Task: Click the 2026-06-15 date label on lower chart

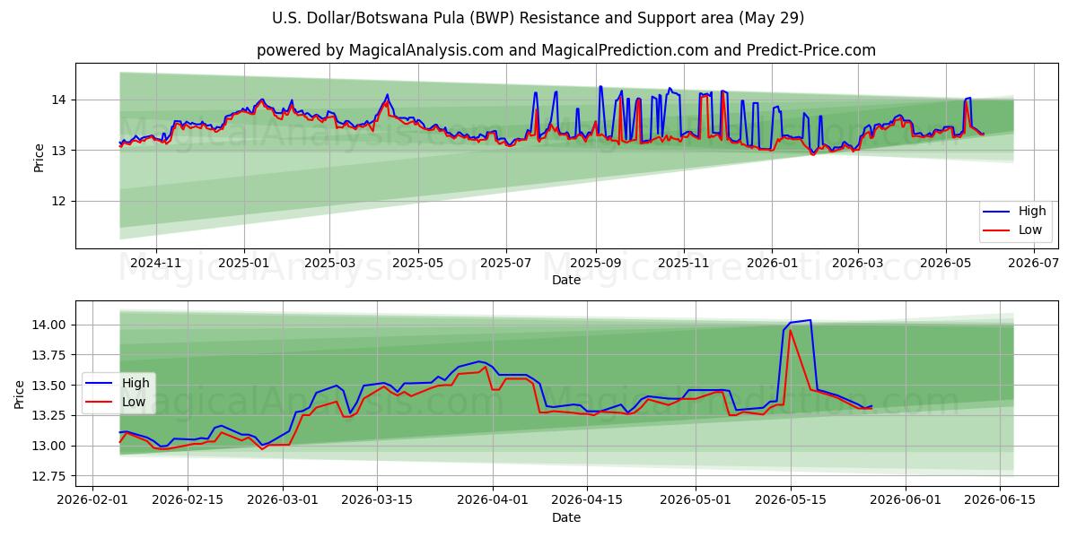Action: (x=1001, y=501)
